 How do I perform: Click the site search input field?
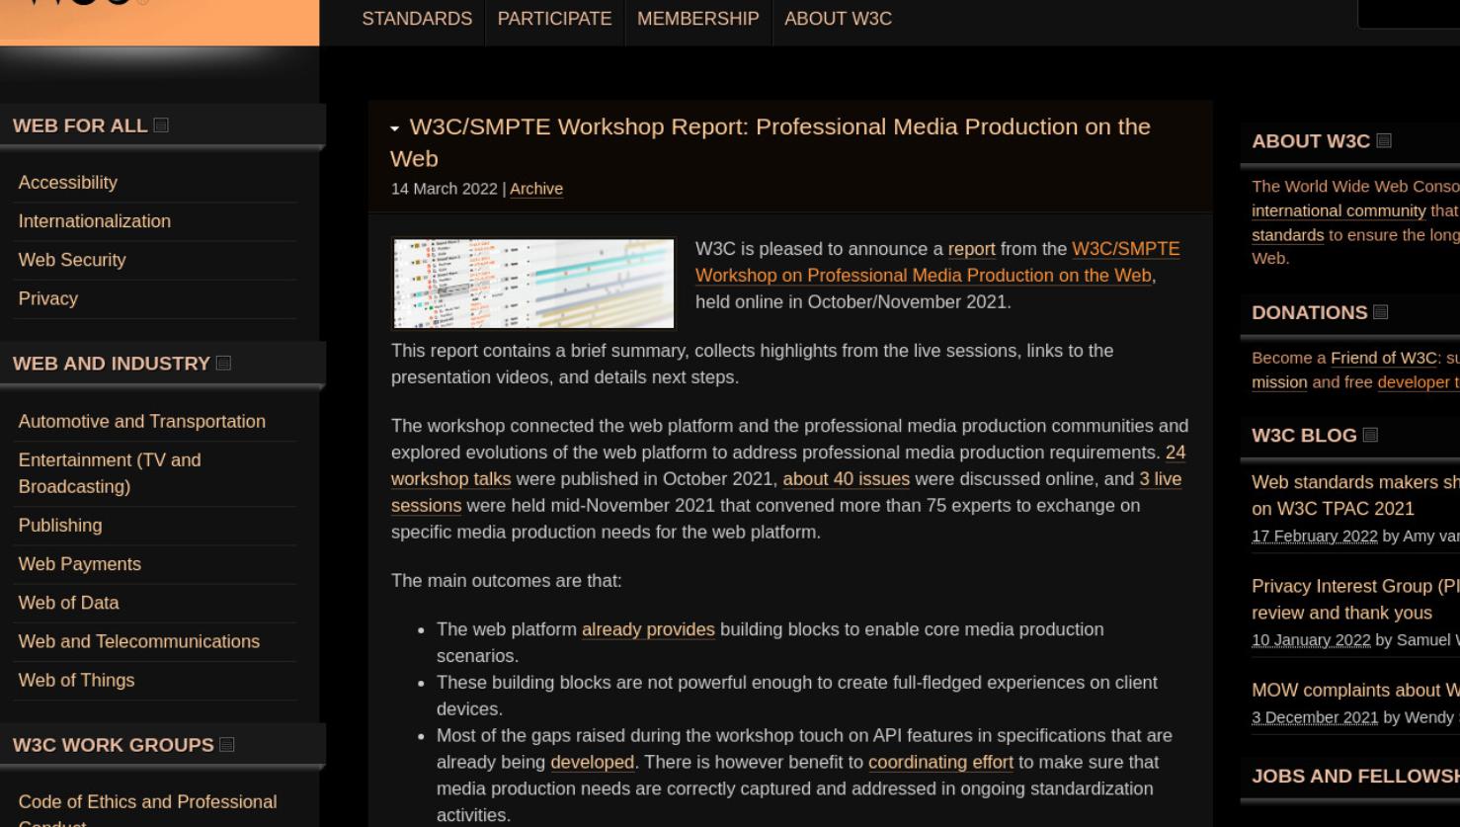(x=1409, y=14)
